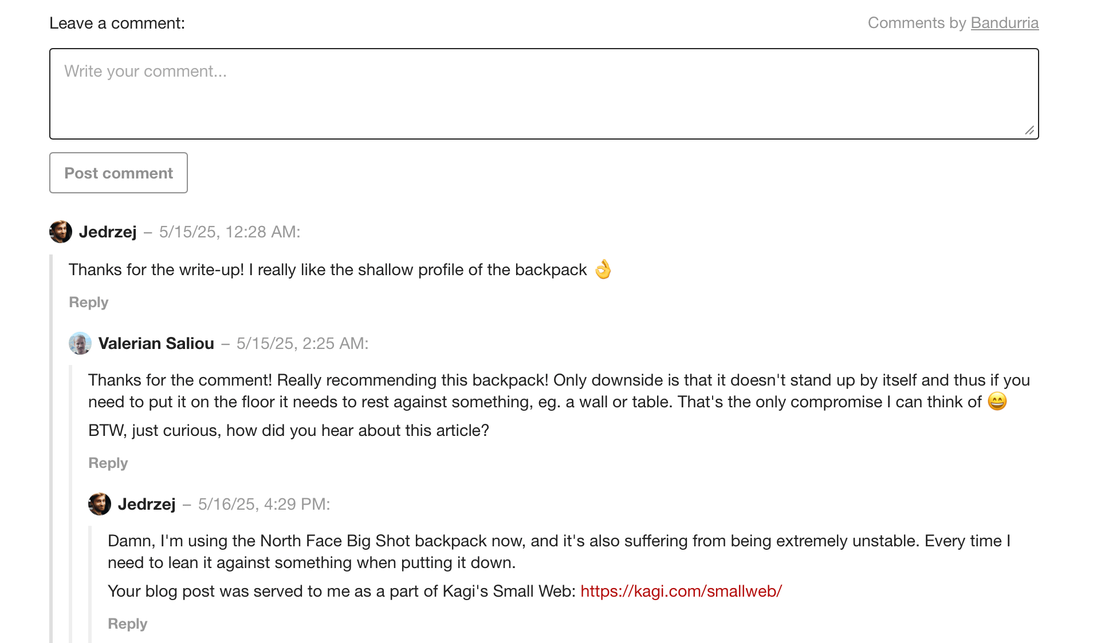
Task: Click the Valerian Saliou author name
Action: pyautogui.click(x=156, y=343)
